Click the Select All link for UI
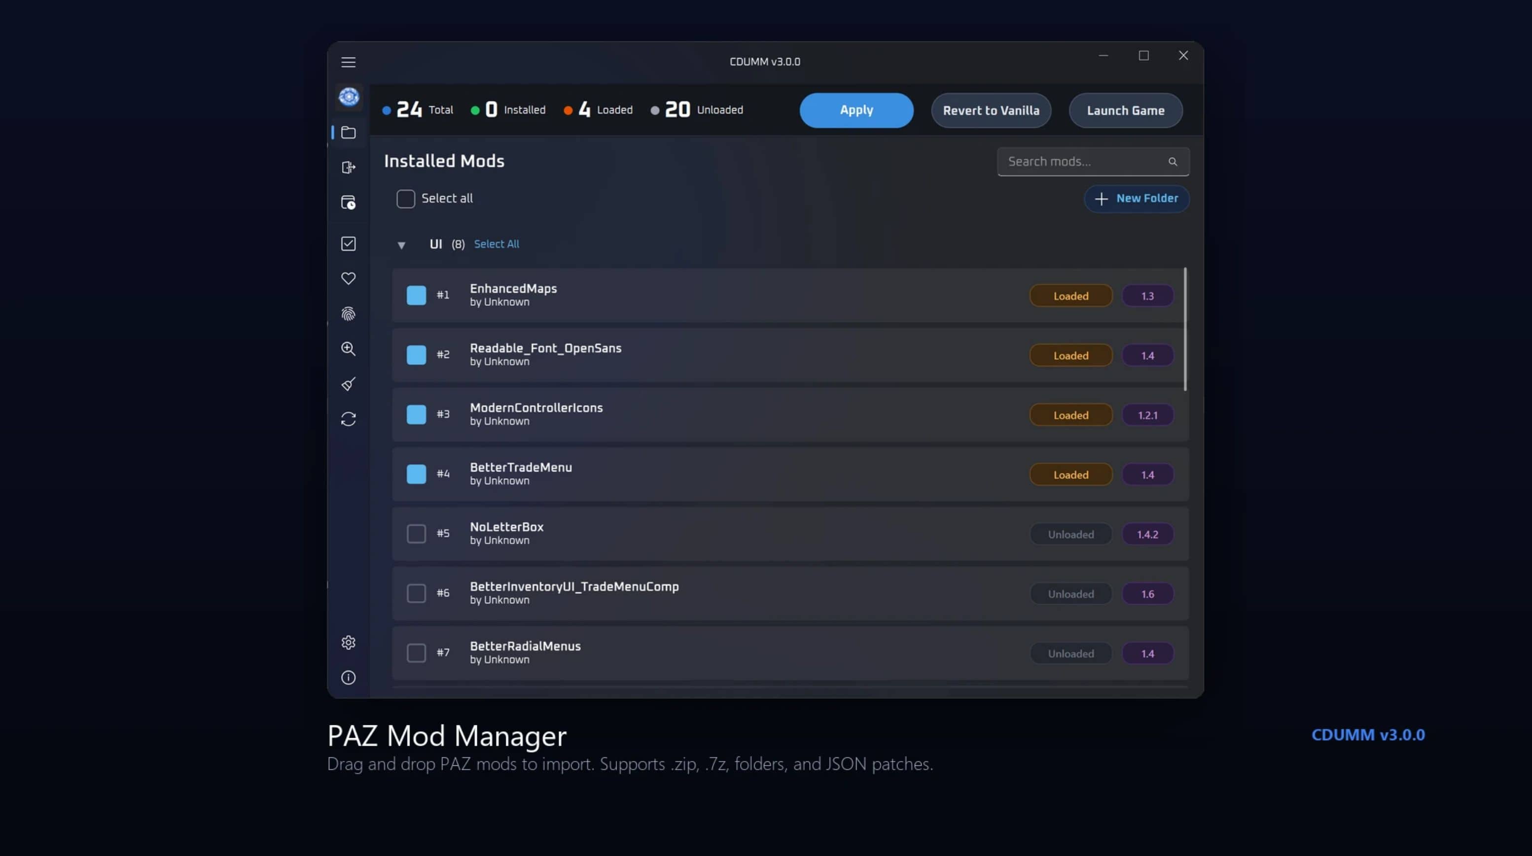Screen dimensions: 1532x856 pyautogui.click(x=497, y=244)
